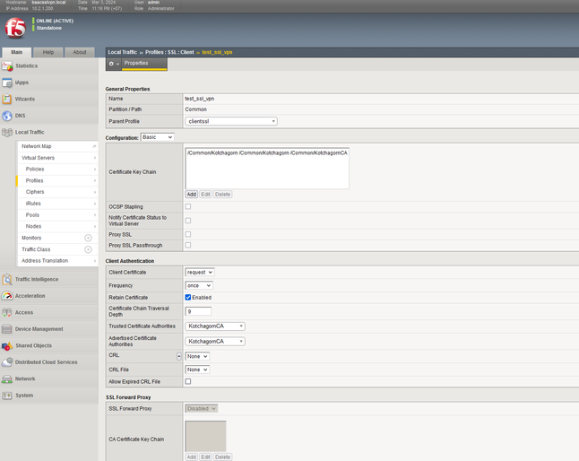Add a new Monitor with plus icon
The image size is (579, 461).
point(88,238)
